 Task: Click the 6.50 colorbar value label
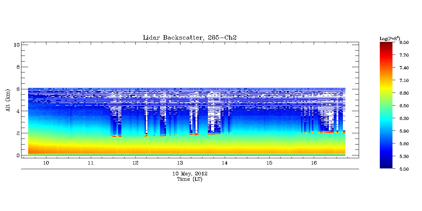pyautogui.click(x=404, y=106)
